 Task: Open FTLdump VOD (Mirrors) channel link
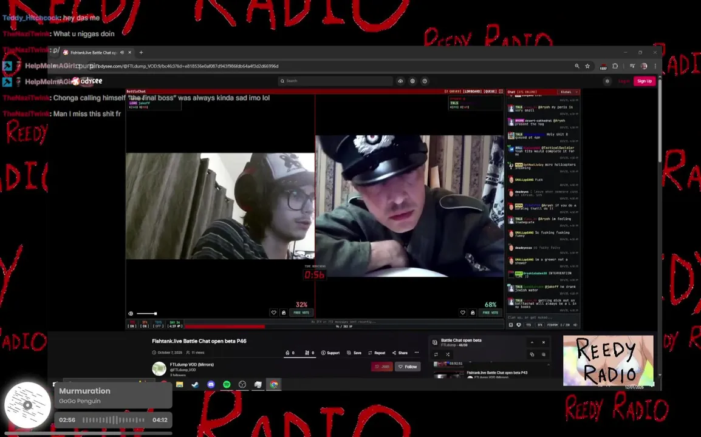(192, 365)
